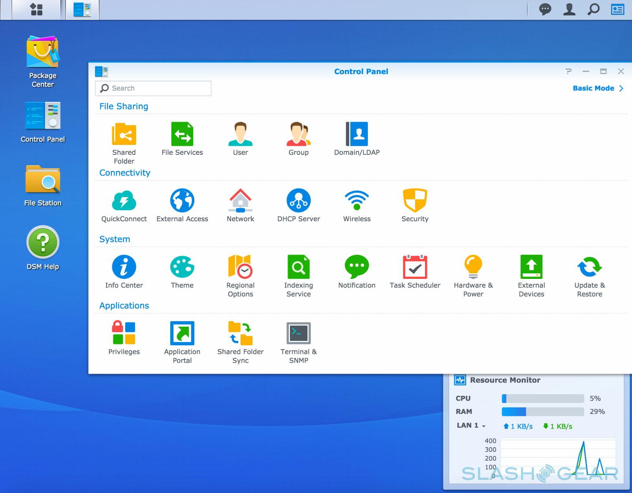Screen dimensions: 632x493
Task: Open the user account options menu
Action: click(x=569, y=9)
